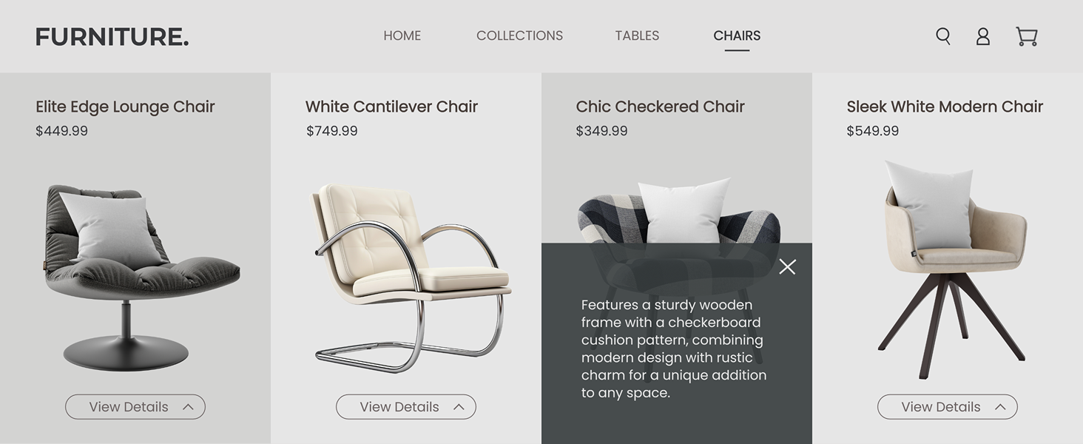Click the Elite Edge Lounge Chair title
This screenshot has height=444, width=1083.
125,107
